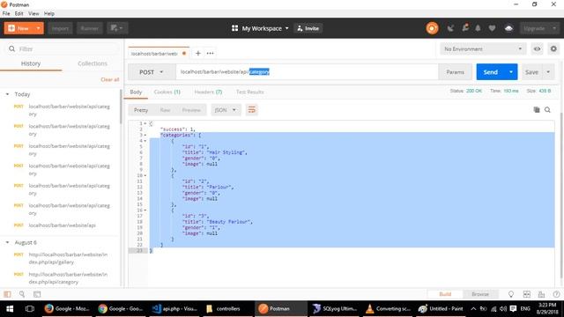564x317 pixels.
Task: Switch to the Collections sidebar tab
Action: tap(93, 63)
